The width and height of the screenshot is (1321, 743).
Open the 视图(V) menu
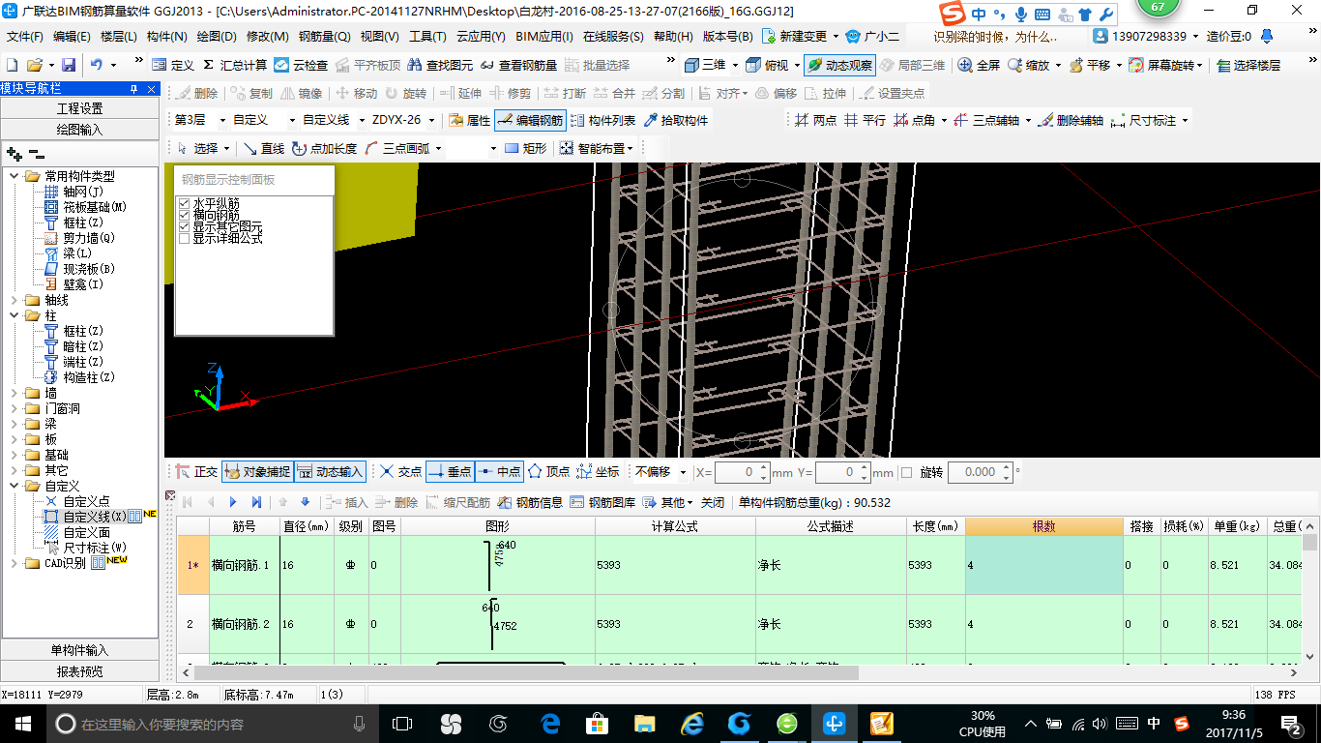point(379,37)
